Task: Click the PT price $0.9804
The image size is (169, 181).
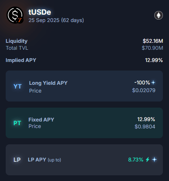Action: pyautogui.click(x=145, y=127)
